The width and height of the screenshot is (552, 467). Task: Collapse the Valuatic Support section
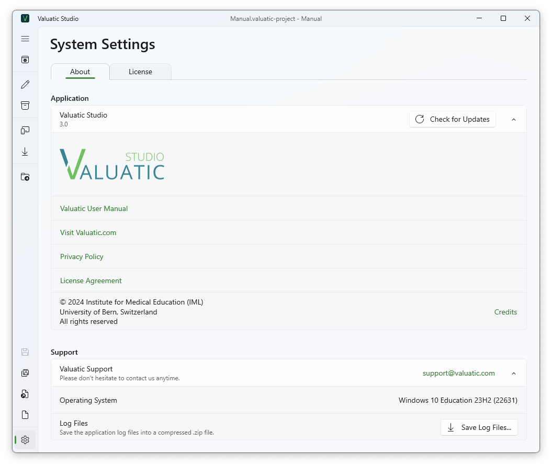pyautogui.click(x=514, y=373)
